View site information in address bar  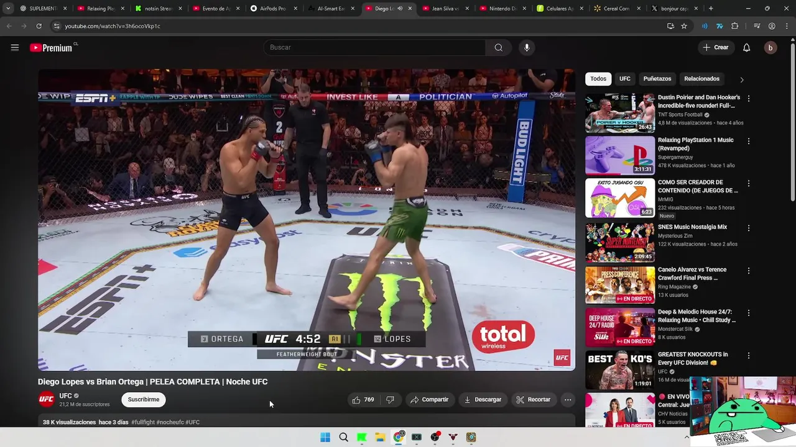[x=57, y=26]
